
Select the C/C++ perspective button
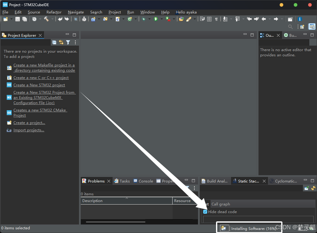pyautogui.click(x=312, y=27)
